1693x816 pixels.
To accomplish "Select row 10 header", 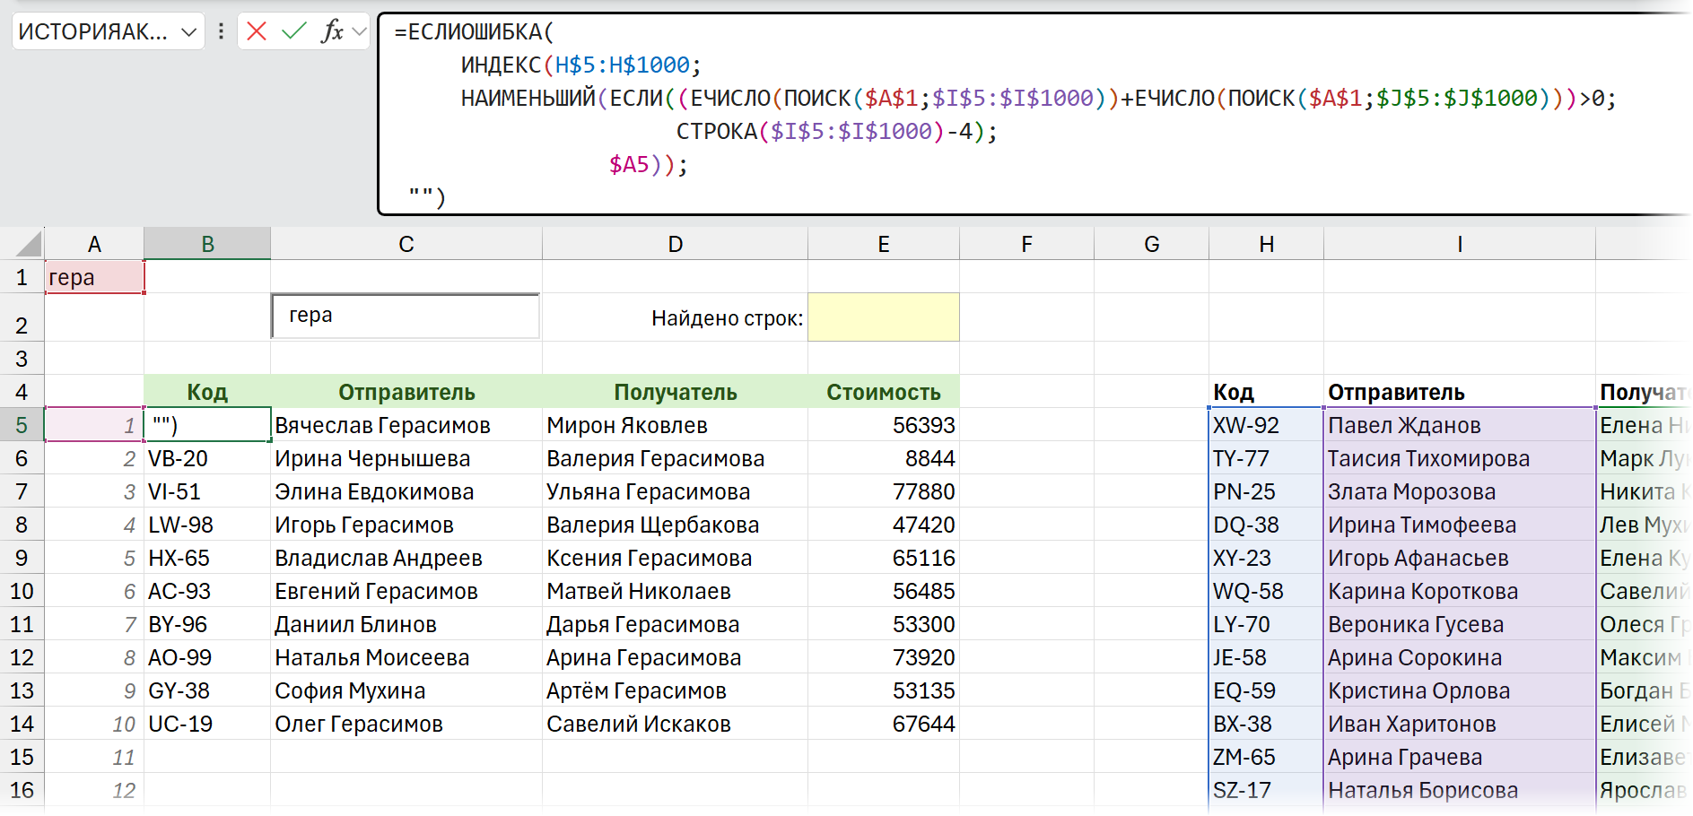I will [x=22, y=591].
